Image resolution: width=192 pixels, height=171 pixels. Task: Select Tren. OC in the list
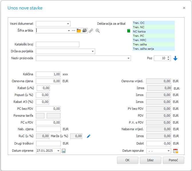[x=153, y=23]
